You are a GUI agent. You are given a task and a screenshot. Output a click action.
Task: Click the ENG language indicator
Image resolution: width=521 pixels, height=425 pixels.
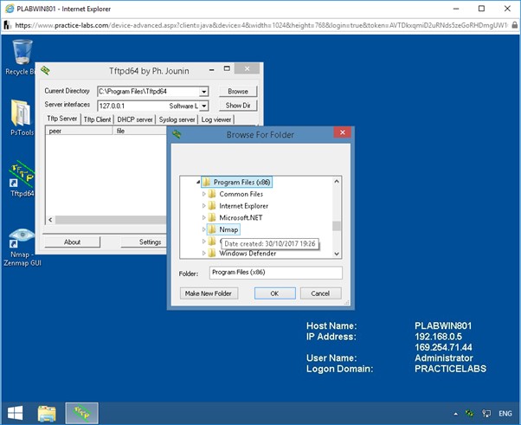pyautogui.click(x=505, y=414)
